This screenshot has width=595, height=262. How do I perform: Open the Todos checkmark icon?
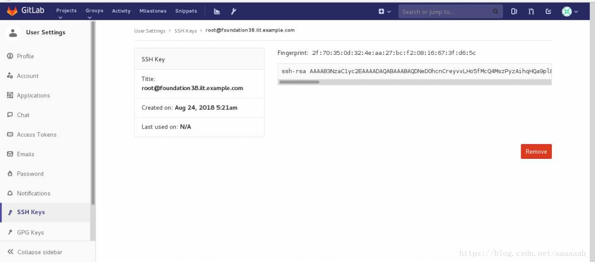549,12
